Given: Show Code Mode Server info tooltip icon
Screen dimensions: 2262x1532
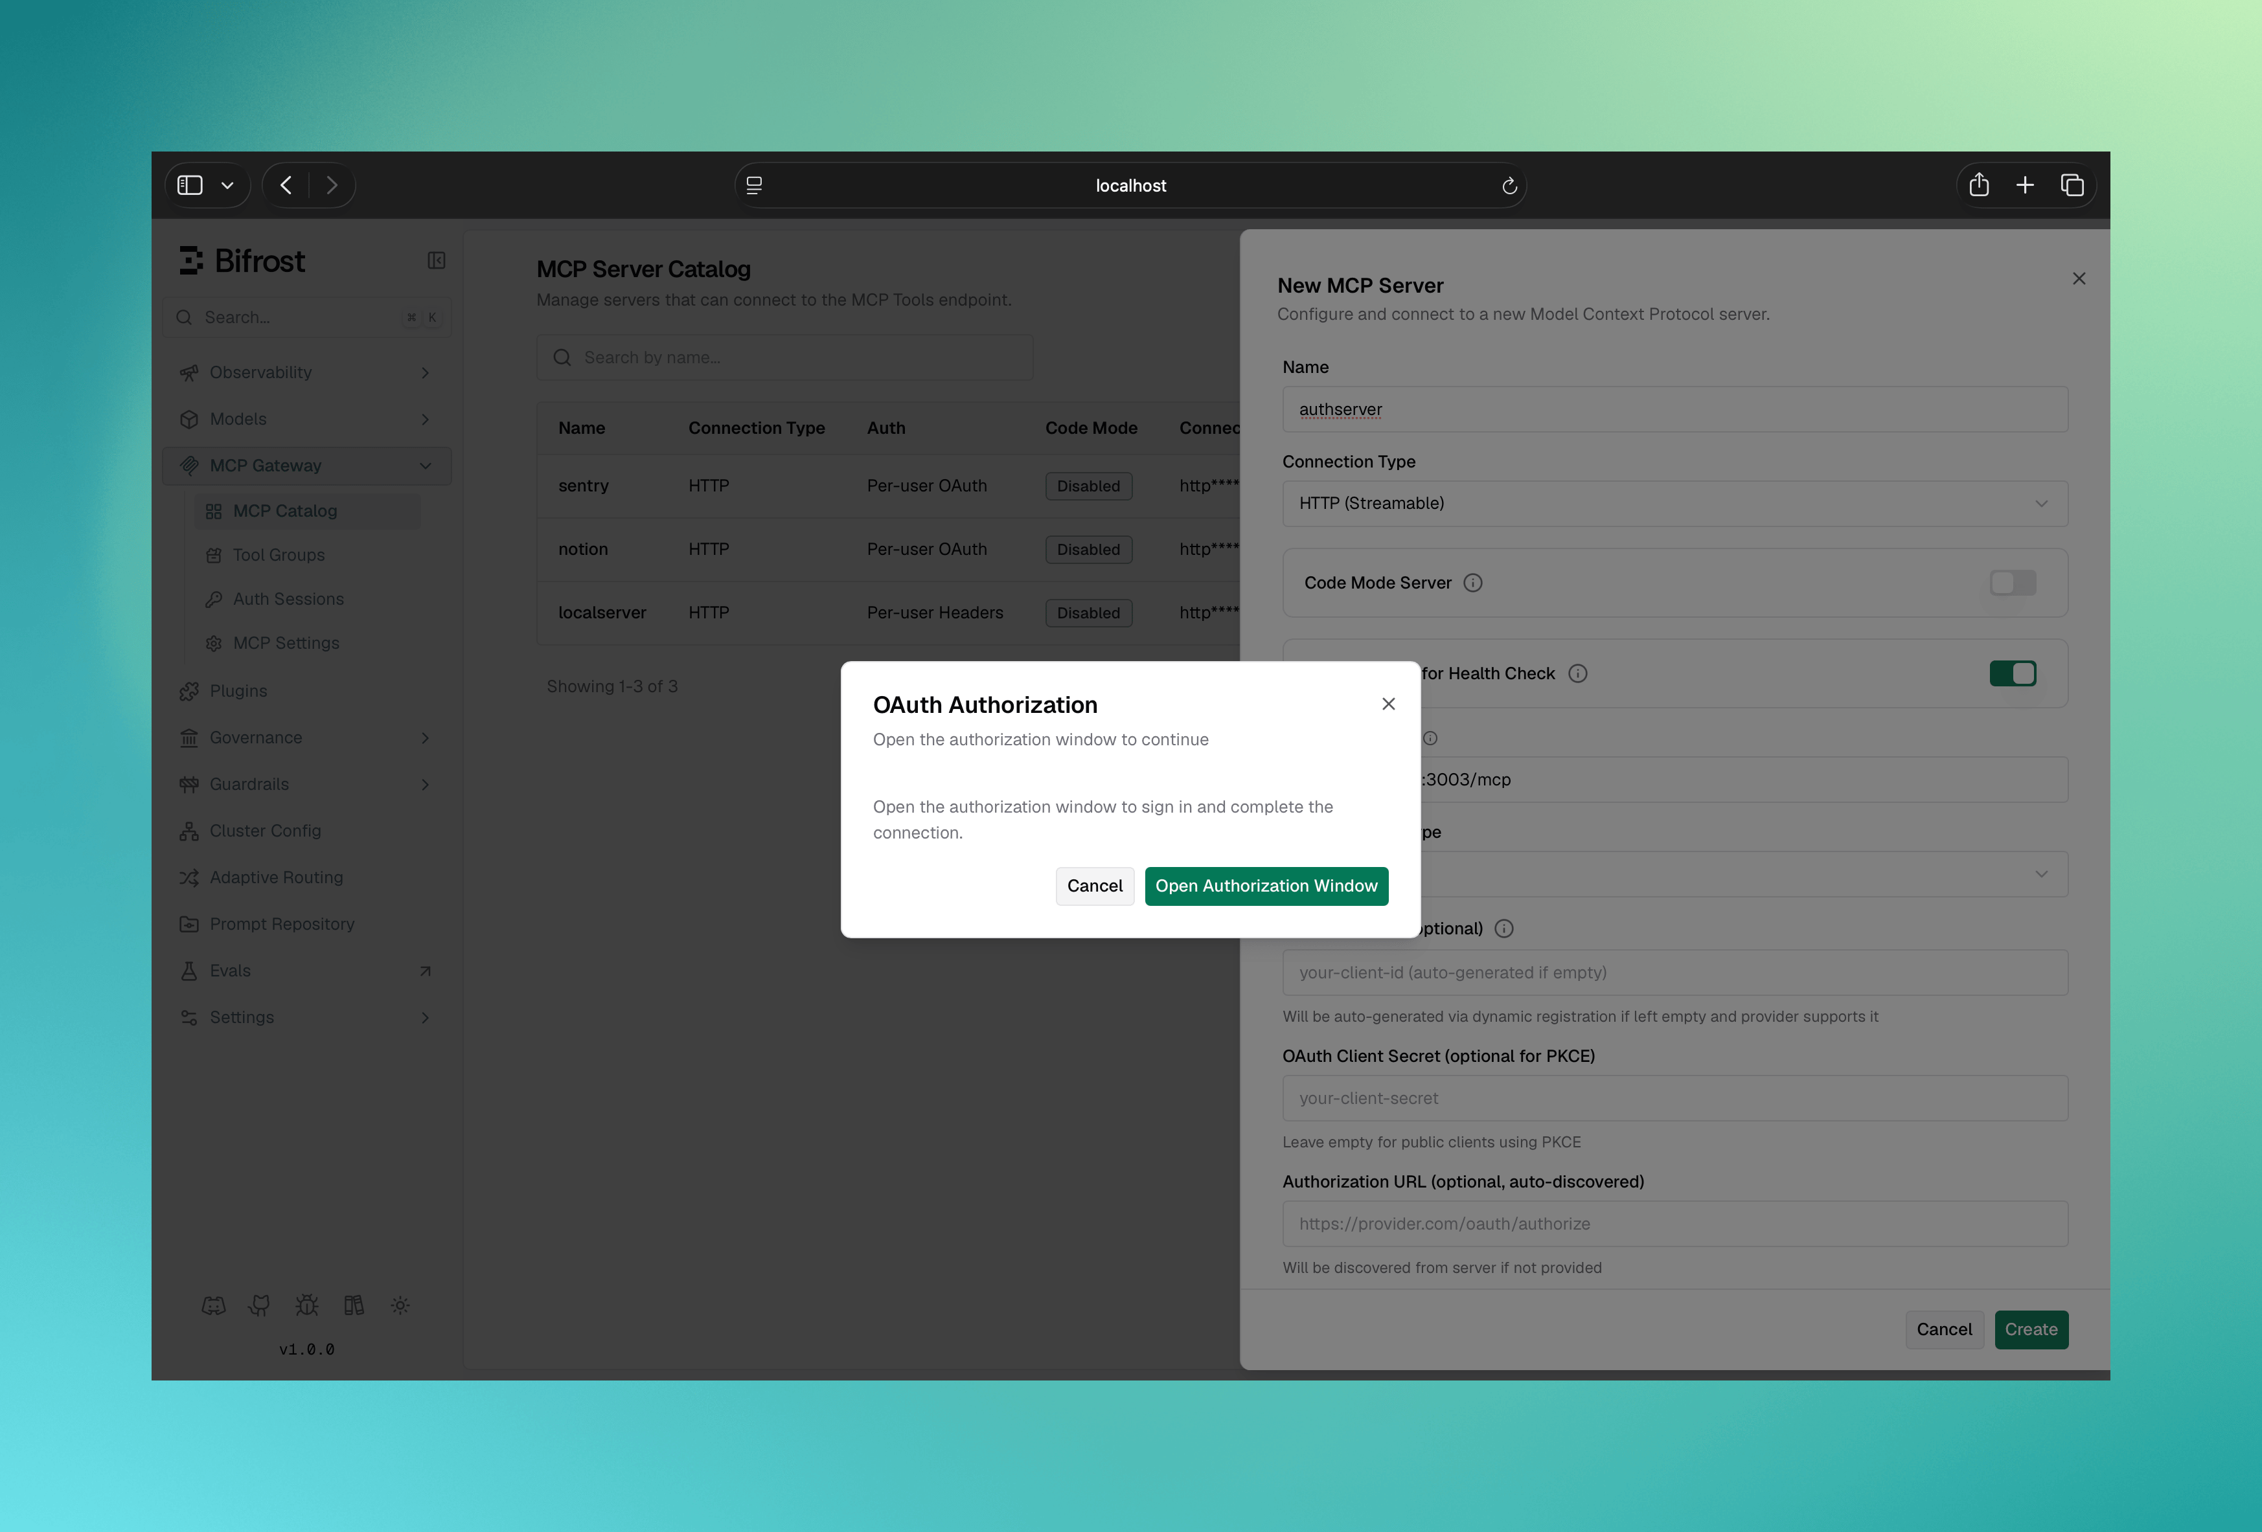Looking at the screenshot, I should click(1472, 583).
